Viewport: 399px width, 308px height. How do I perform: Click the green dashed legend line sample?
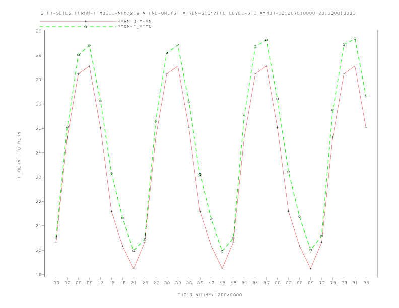pos(78,27)
